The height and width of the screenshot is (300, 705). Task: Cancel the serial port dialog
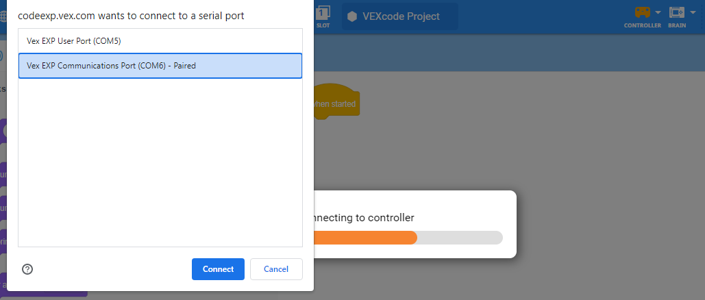(x=276, y=269)
